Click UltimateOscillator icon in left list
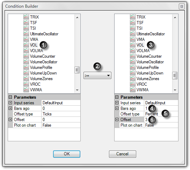Screen dimensions: 190x170 [x=26, y=34]
